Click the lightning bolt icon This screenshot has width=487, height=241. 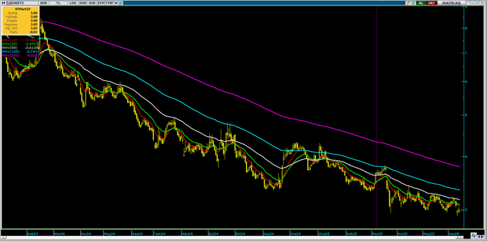tap(408, 3)
